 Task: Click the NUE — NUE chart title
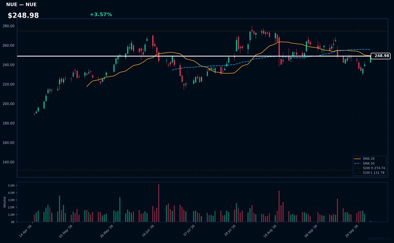point(21,5)
